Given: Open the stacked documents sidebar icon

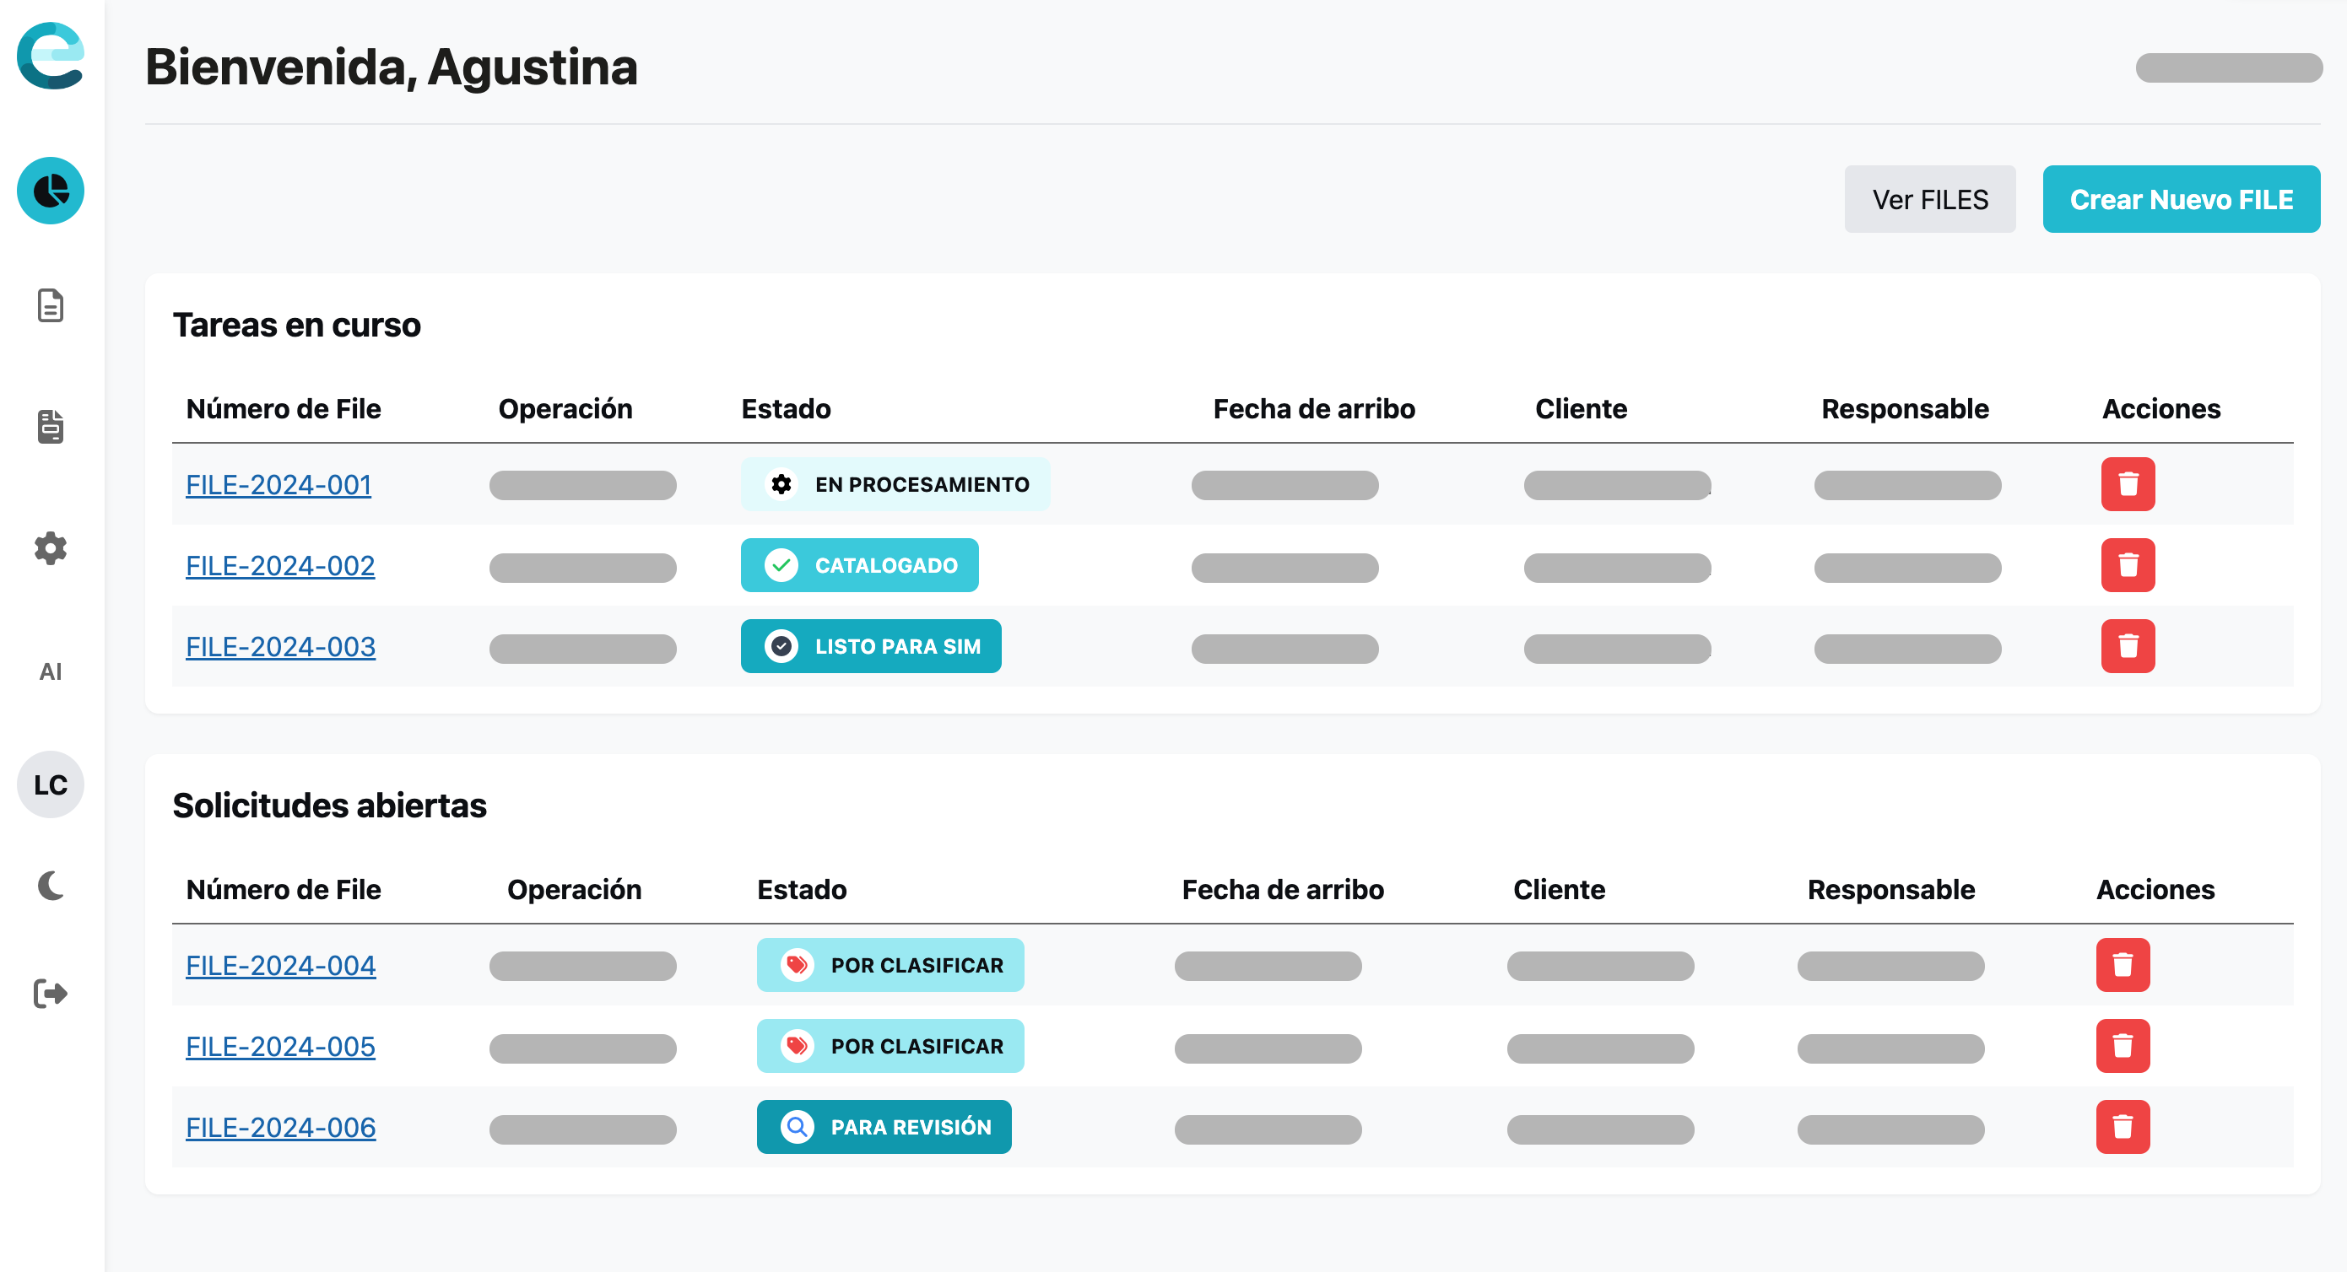Looking at the screenshot, I should coord(51,426).
